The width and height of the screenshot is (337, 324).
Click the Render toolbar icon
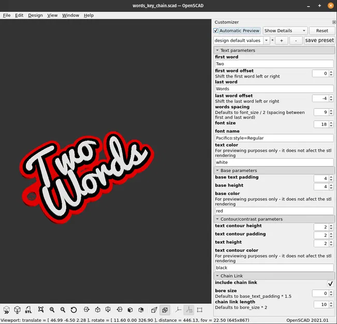17,310
